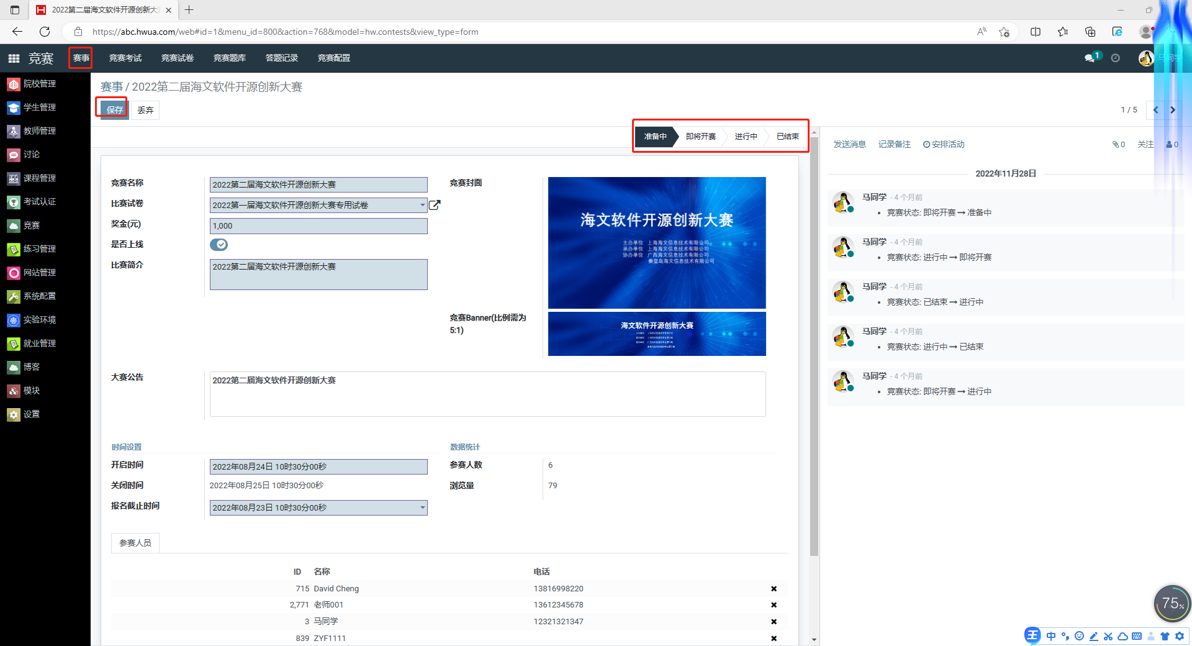
Task: Click the 丢弃 button
Action: (x=145, y=110)
